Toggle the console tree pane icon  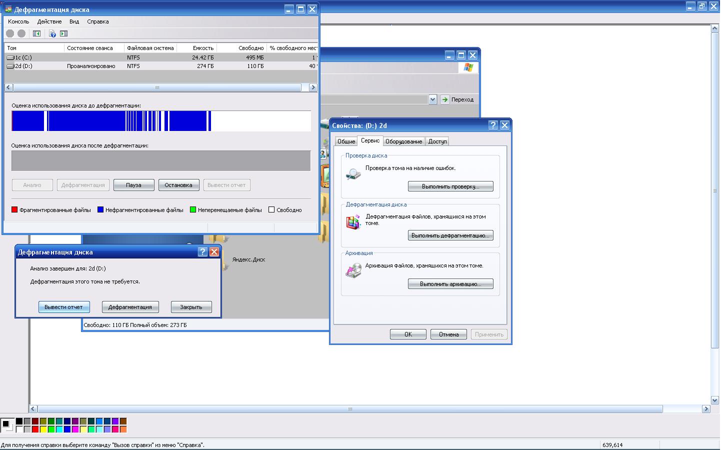(36, 33)
